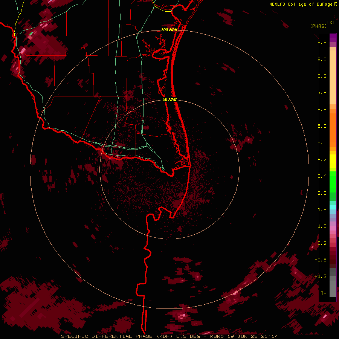Image resolution: width=339 pixels, height=339 pixels.
Task: Click the gray bottom segment of the color bar
Action: pyautogui.click(x=333, y=287)
